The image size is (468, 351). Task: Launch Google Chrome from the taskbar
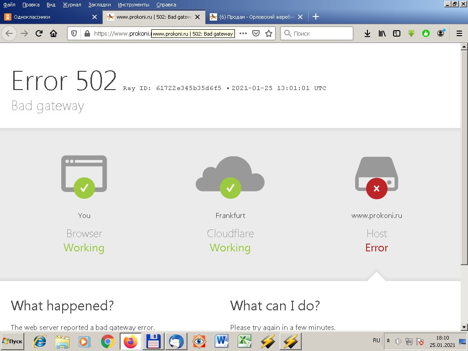107,341
